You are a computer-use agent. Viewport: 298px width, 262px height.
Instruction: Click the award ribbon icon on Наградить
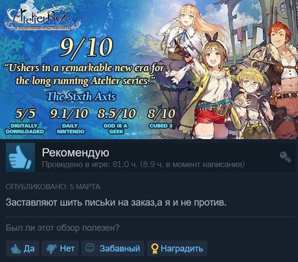[x=155, y=249]
